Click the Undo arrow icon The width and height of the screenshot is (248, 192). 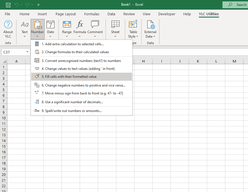coord(17,5)
